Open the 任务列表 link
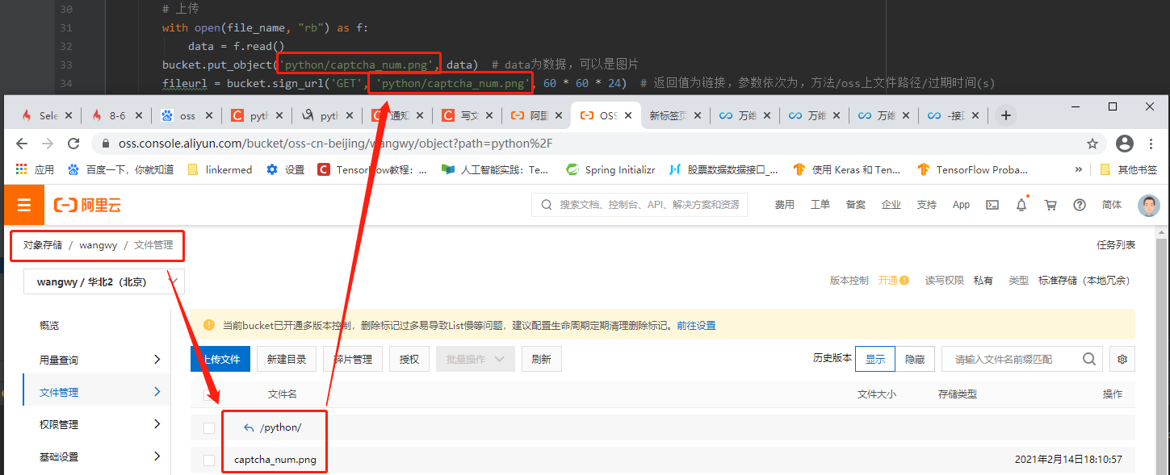1170x475 pixels. point(1116,245)
